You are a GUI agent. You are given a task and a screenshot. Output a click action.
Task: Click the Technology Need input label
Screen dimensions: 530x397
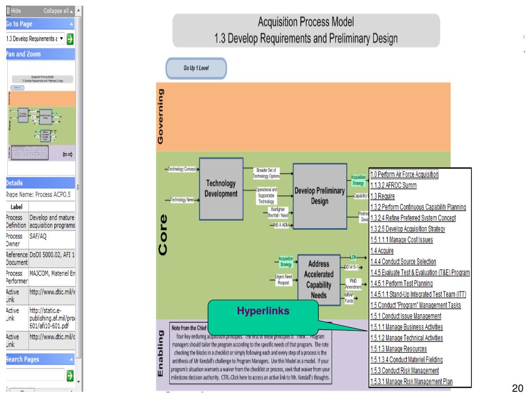[x=182, y=200]
